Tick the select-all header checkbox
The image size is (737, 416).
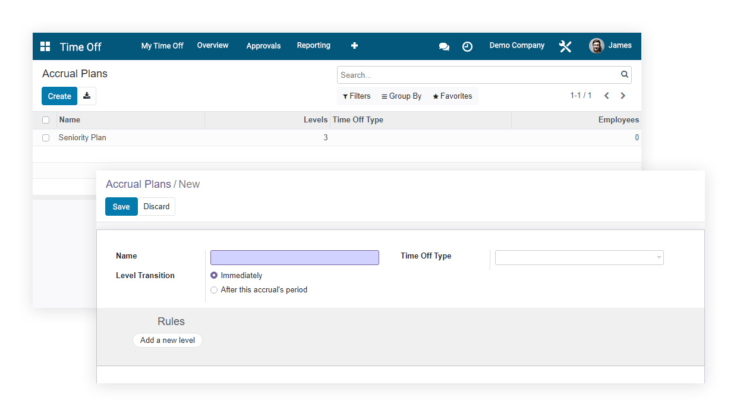coord(46,120)
